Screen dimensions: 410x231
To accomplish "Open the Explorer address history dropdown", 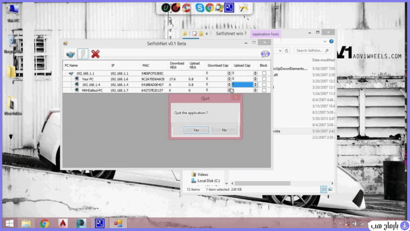I will click(280, 51).
